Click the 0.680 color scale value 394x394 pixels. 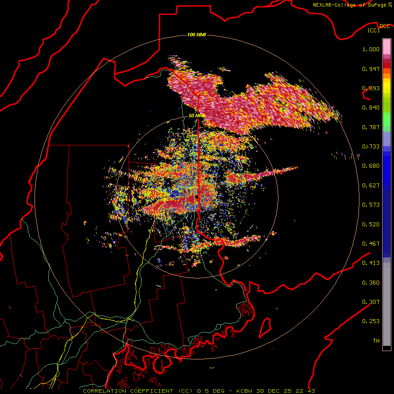coord(371,166)
